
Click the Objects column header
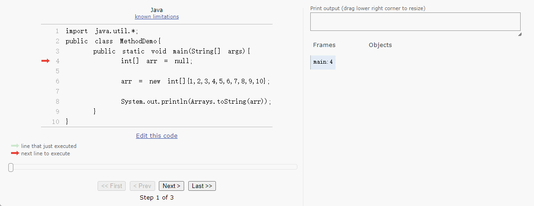point(380,45)
